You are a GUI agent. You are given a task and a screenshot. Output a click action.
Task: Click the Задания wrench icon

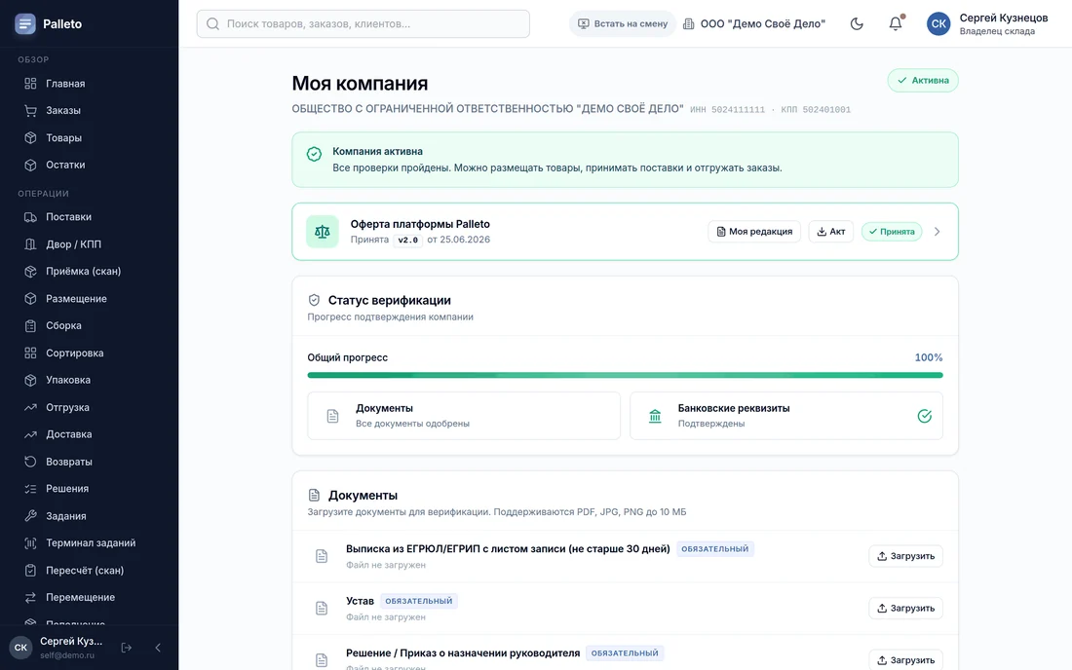(30, 516)
